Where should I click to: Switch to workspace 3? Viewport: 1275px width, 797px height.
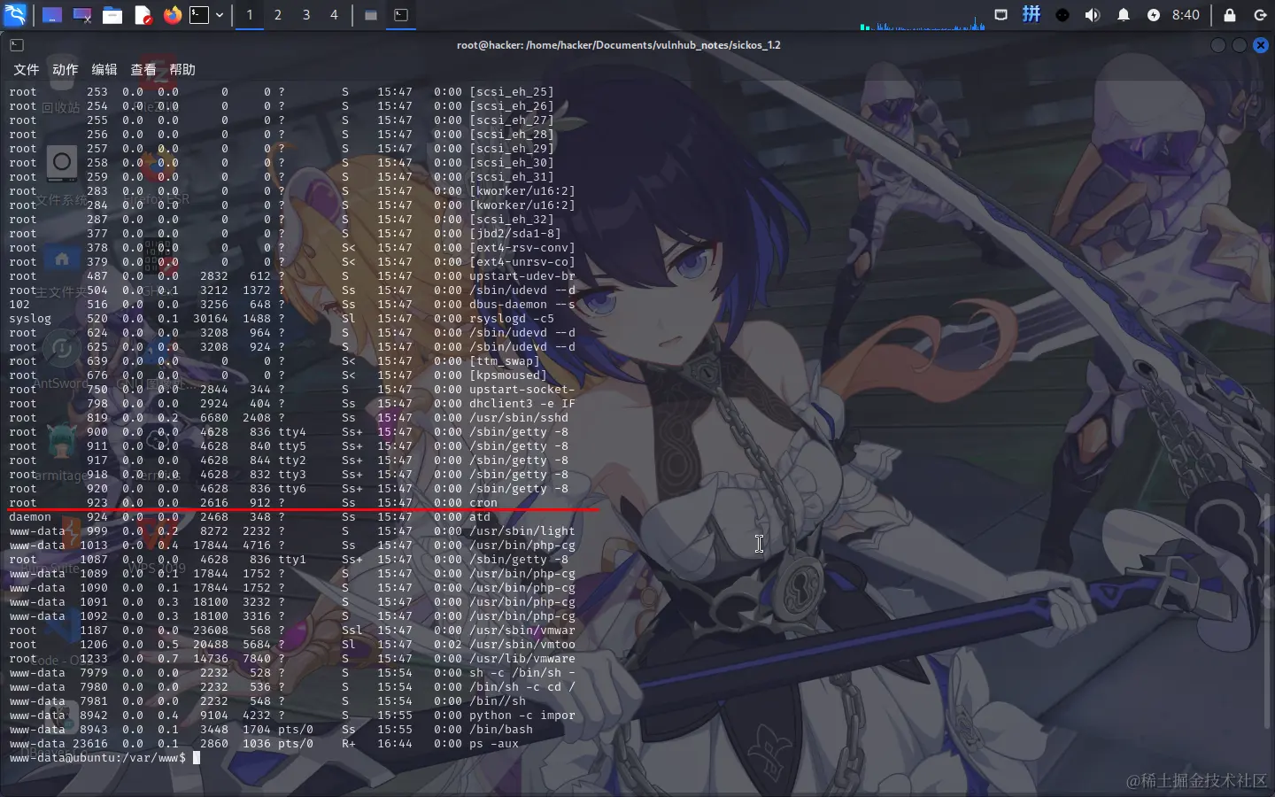(306, 15)
